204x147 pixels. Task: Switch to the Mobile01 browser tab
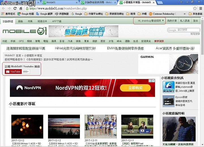point(60,2)
